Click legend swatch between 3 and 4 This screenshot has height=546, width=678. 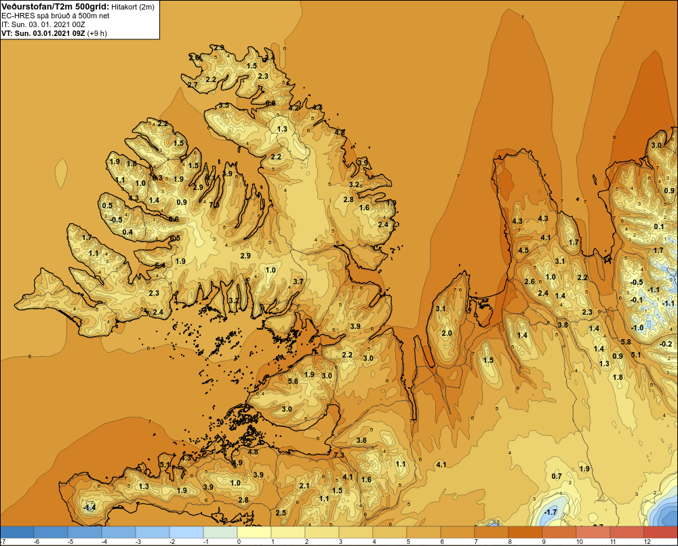[356, 532]
